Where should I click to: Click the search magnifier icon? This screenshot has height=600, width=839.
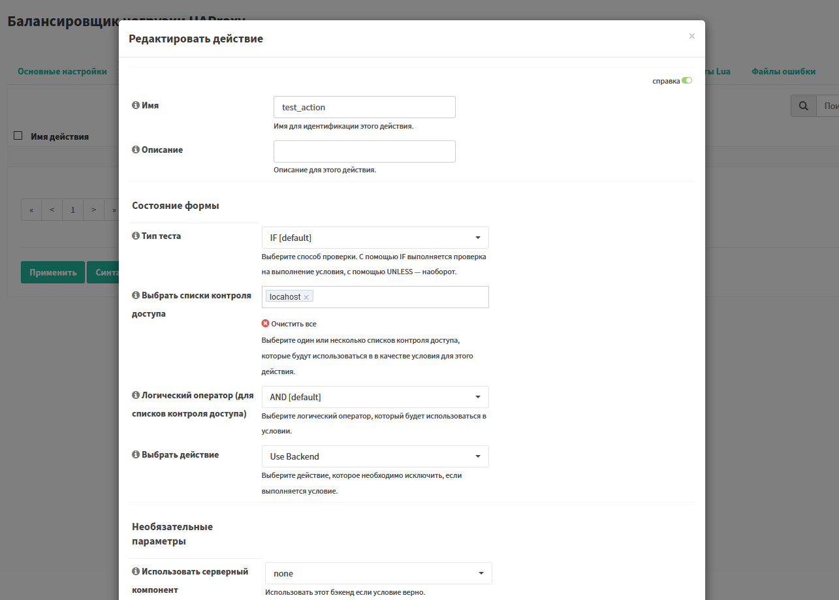click(802, 105)
